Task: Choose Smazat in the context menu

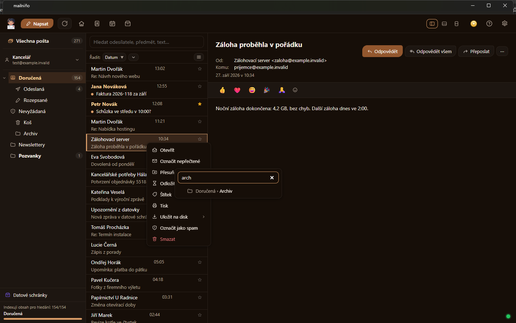Action: (179, 239)
